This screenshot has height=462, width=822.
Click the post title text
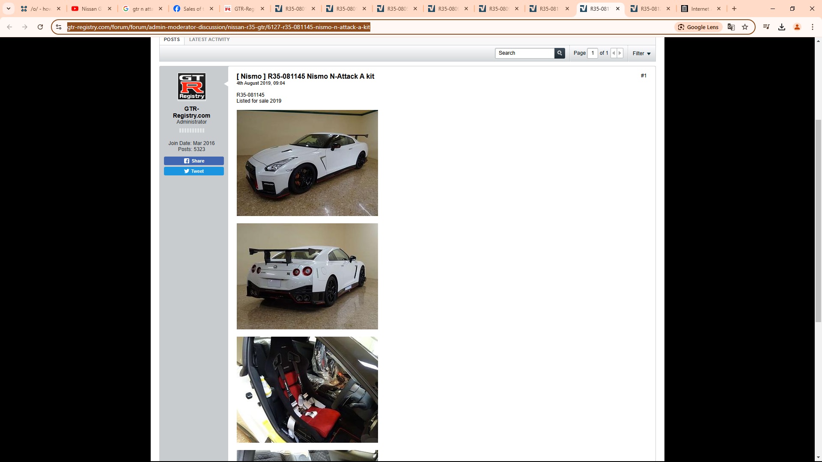305,76
